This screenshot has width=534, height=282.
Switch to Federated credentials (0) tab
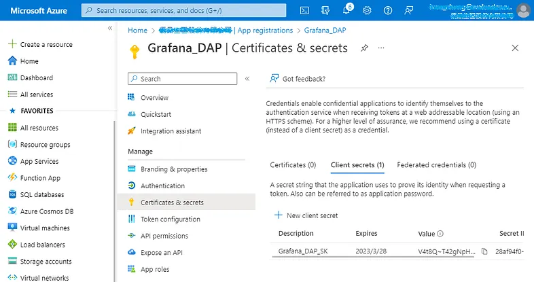(x=437, y=165)
